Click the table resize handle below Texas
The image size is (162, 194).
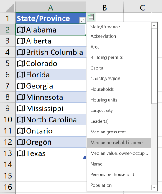[85, 158]
